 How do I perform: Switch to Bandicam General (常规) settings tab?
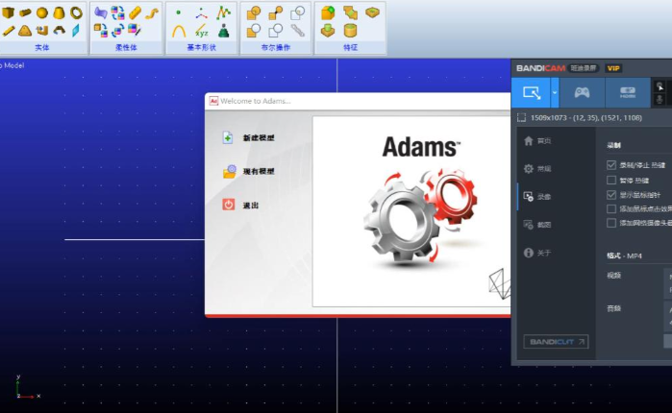536,169
